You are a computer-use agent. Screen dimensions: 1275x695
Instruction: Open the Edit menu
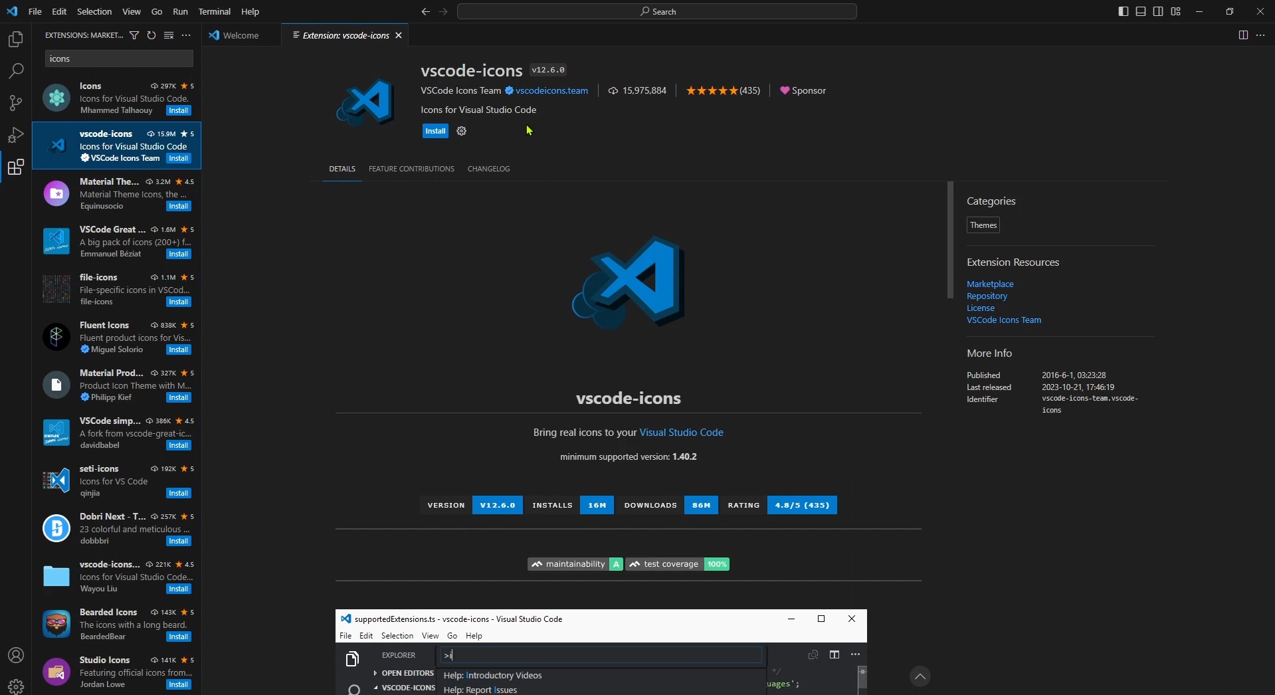(x=59, y=11)
